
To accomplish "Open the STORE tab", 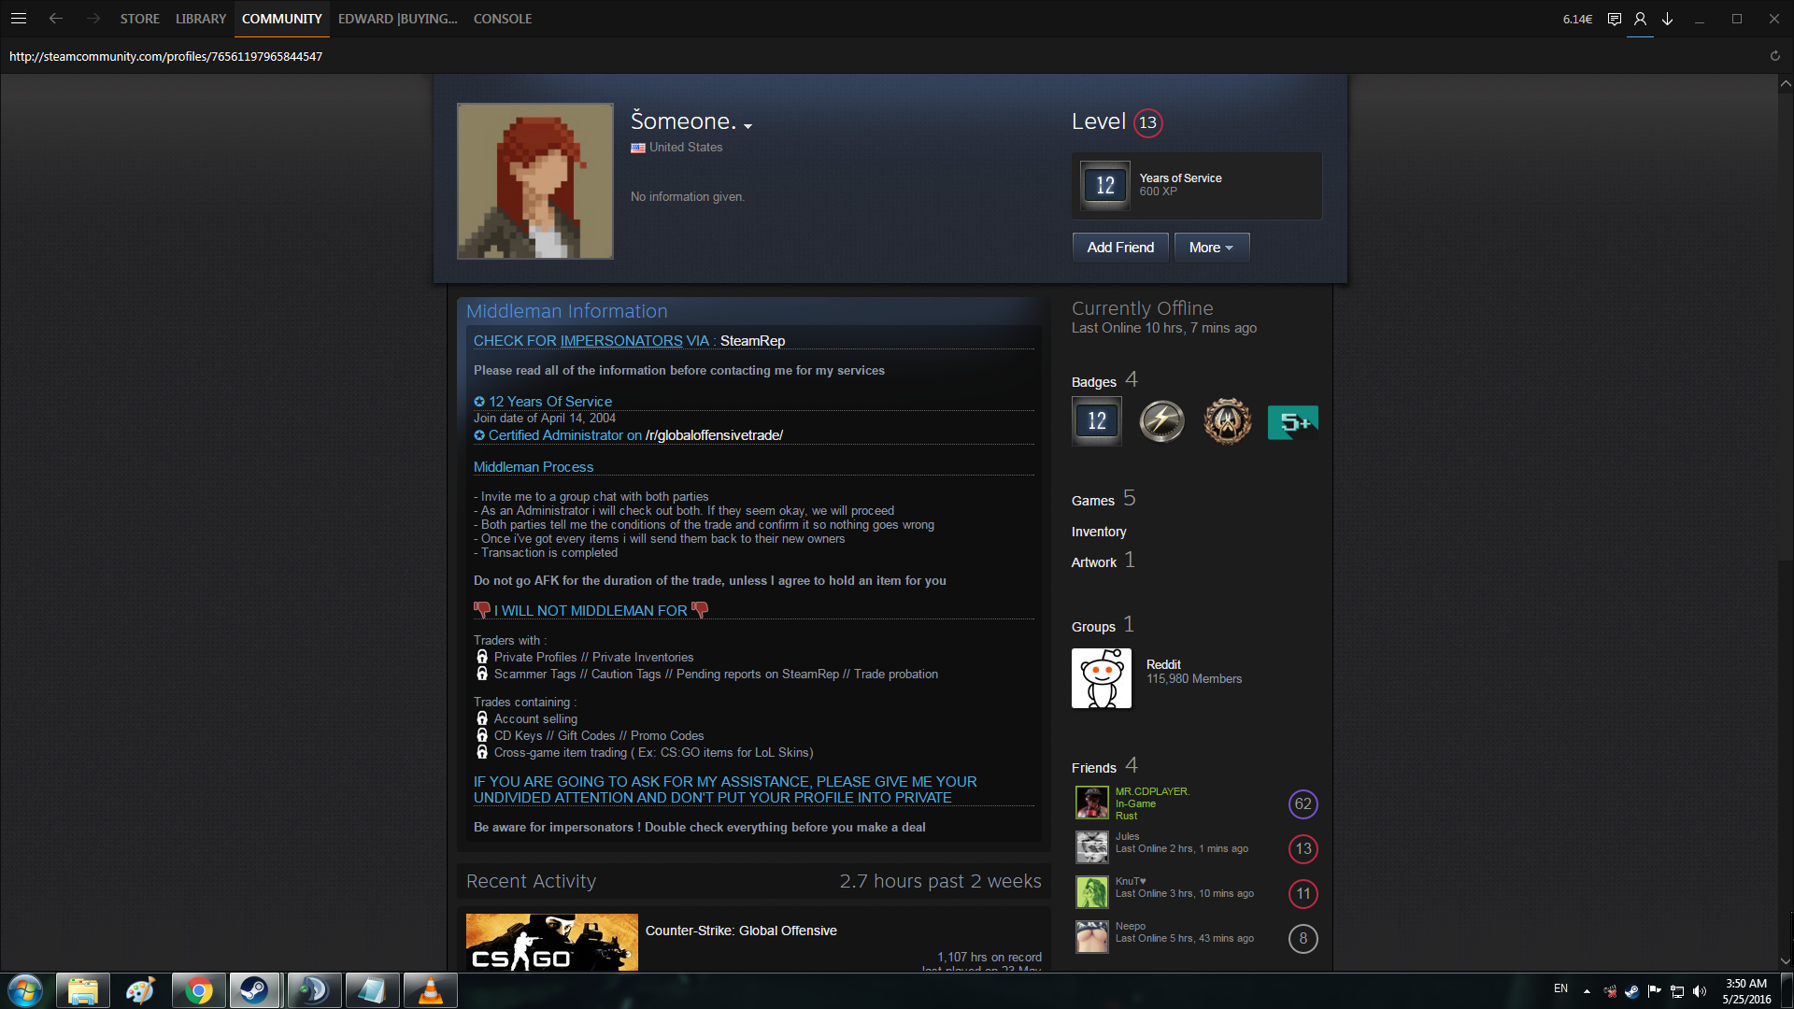I will pos(139,19).
